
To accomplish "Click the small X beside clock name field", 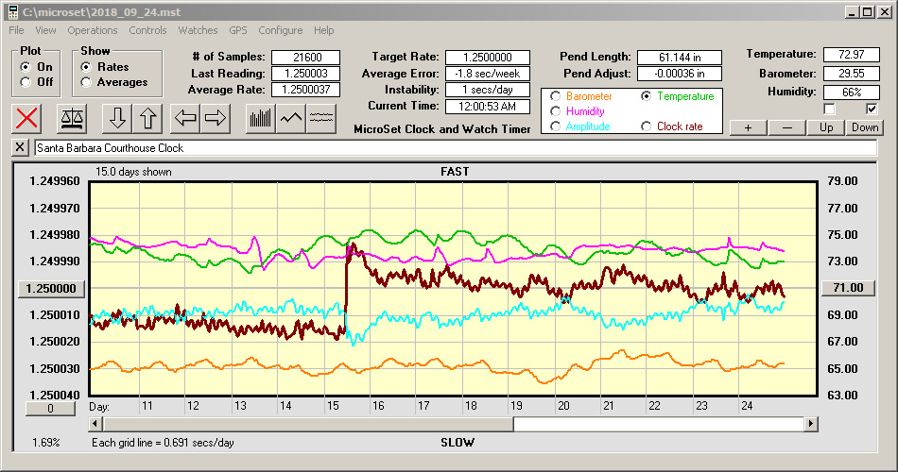I will (20, 147).
